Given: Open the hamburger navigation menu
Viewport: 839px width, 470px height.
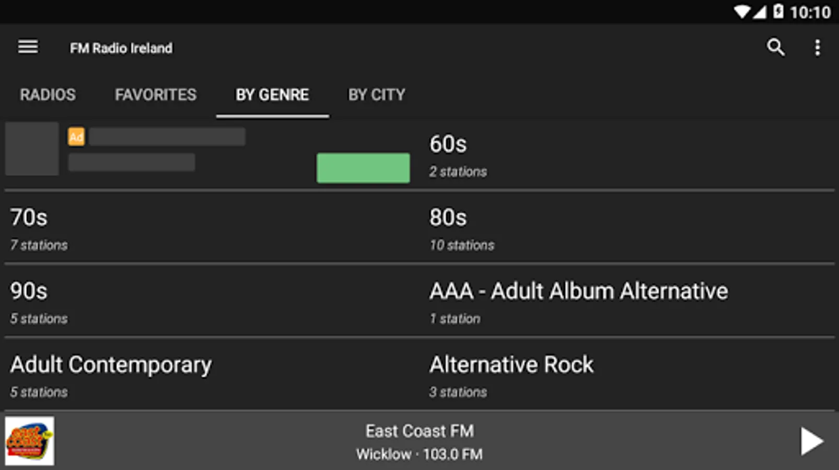Looking at the screenshot, I should tap(28, 47).
